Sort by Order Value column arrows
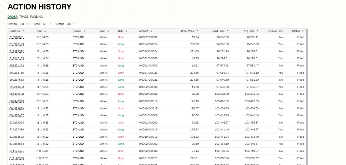 click(198, 31)
